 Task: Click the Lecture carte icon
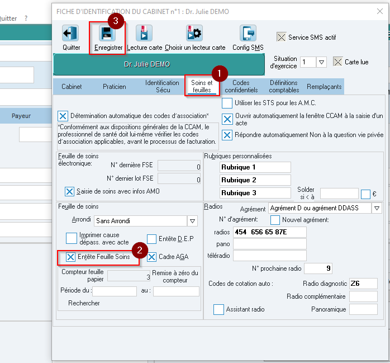tap(144, 33)
